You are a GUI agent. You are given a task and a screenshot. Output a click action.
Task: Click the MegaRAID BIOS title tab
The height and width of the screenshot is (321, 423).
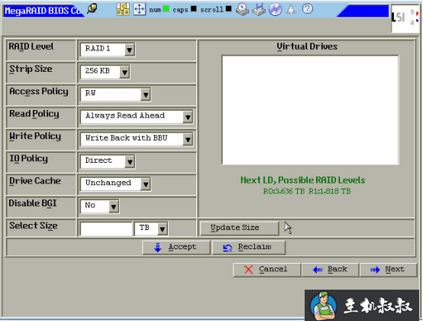pyautogui.click(x=44, y=11)
